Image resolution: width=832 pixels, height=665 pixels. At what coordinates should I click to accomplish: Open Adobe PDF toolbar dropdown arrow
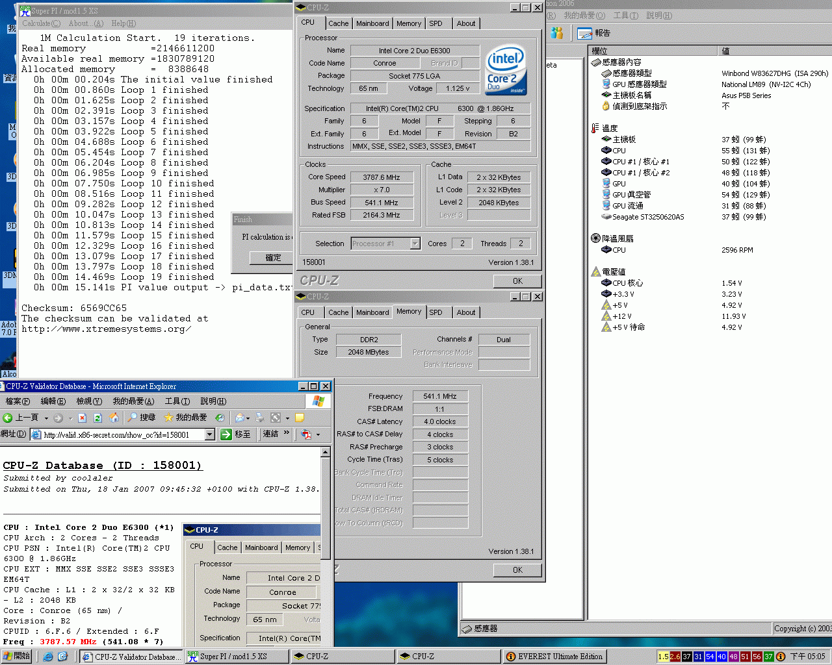[x=318, y=434]
